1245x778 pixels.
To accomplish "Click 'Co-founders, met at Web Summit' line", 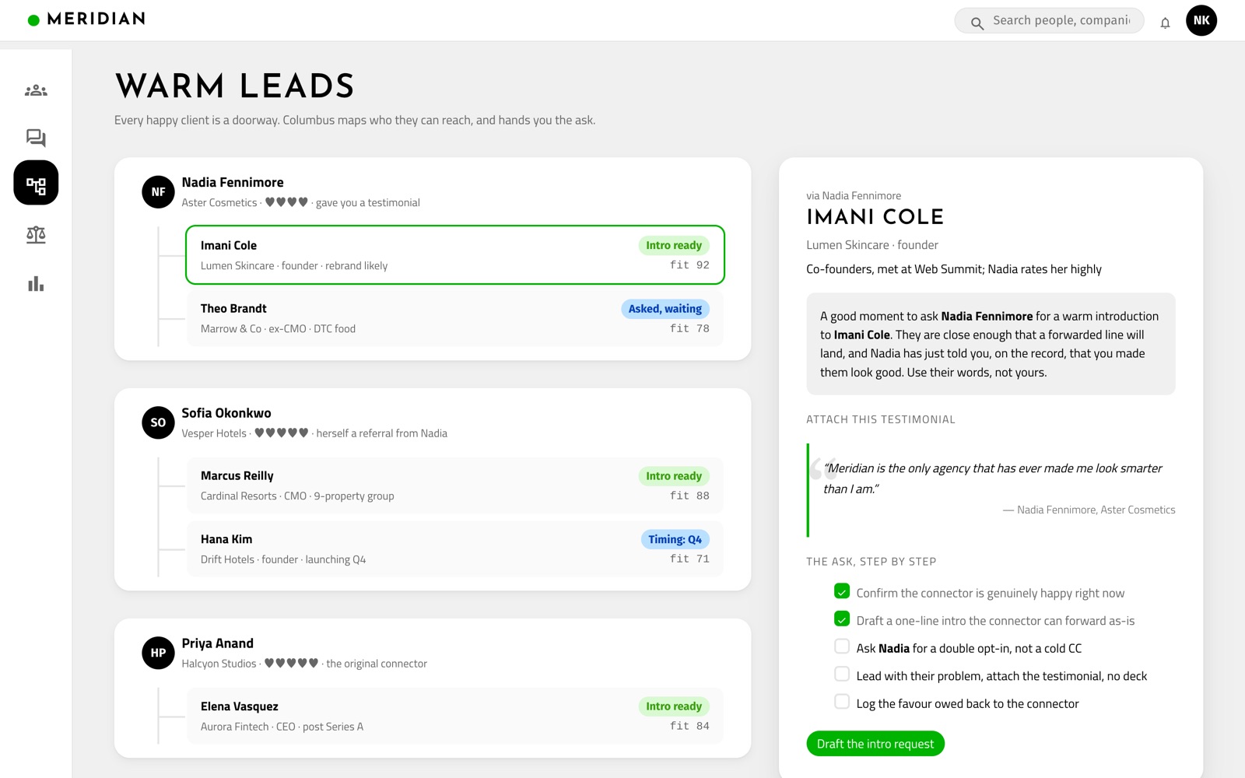I will pyautogui.click(x=954, y=269).
